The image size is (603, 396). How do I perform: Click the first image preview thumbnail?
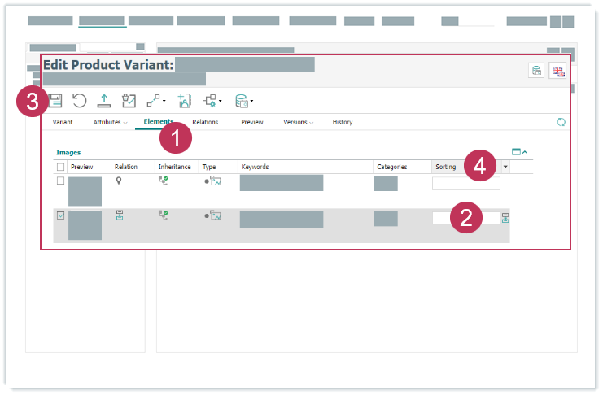tap(85, 191)
